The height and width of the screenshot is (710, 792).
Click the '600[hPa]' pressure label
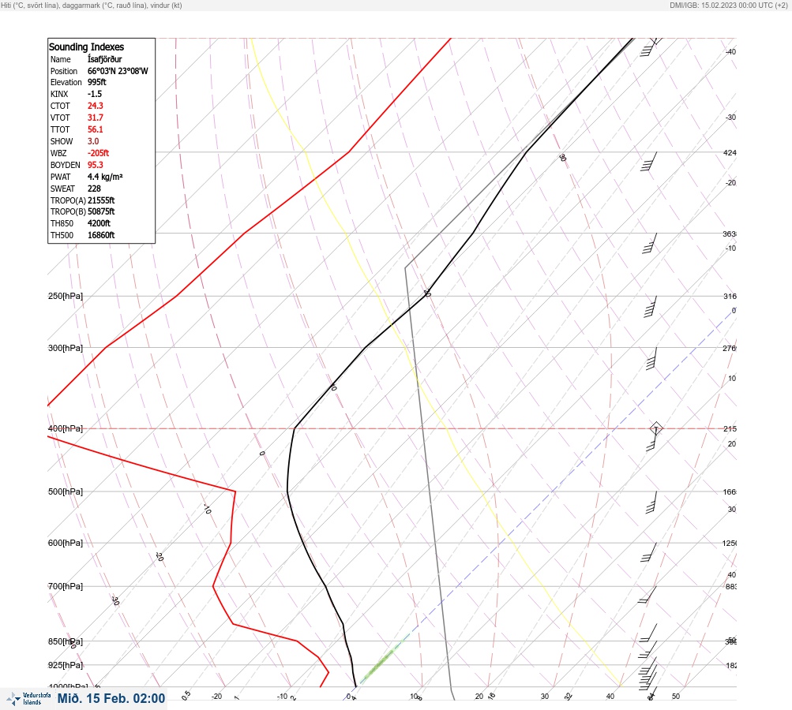tap(66, 543)
